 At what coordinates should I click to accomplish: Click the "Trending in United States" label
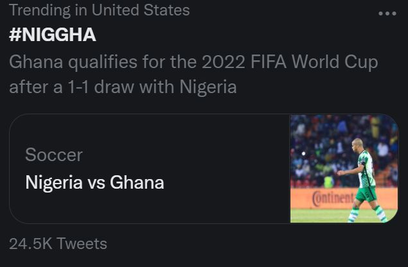pyautogui.click(x=100, y=10)
